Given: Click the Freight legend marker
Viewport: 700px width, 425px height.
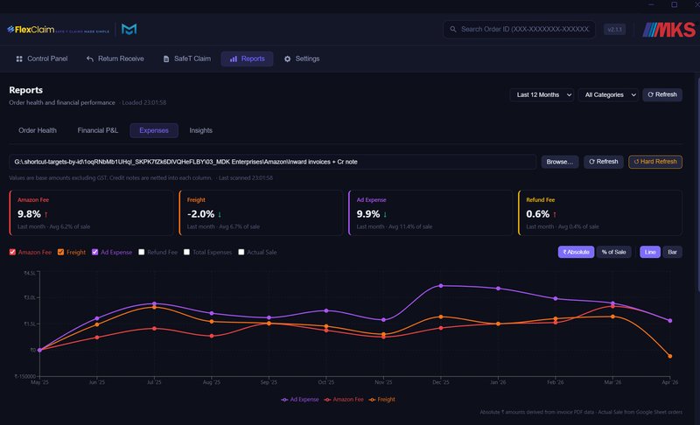Looking at the screenshot, I should click(372, 400).
